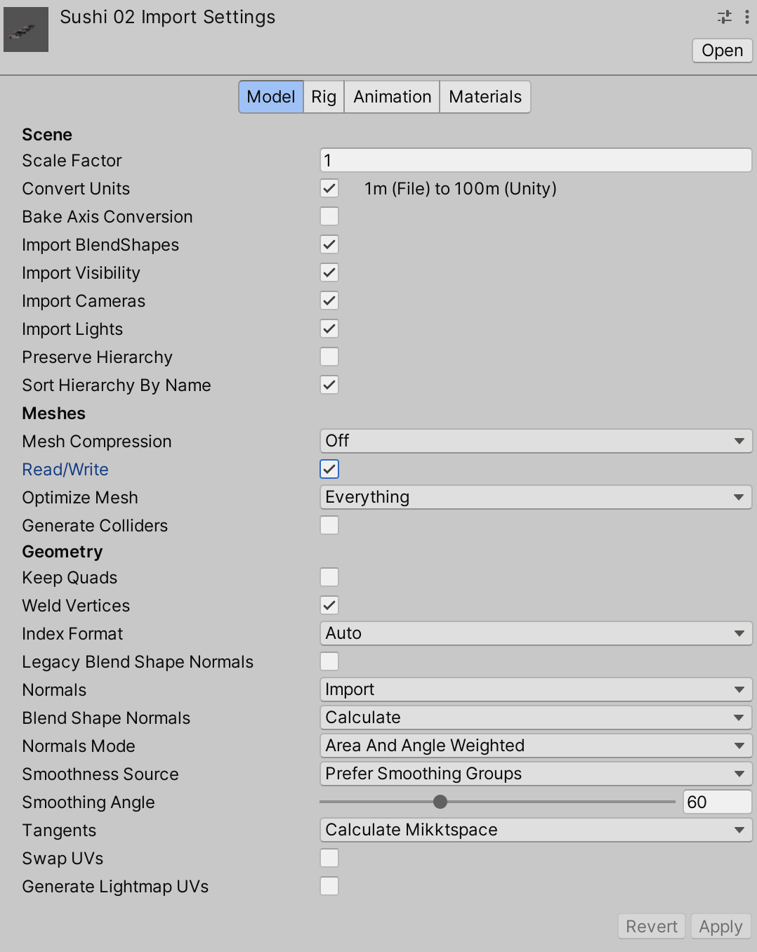
Task: Enable Bake Axis Conversion
Action: pyautogui.click(x=329, y=216)
